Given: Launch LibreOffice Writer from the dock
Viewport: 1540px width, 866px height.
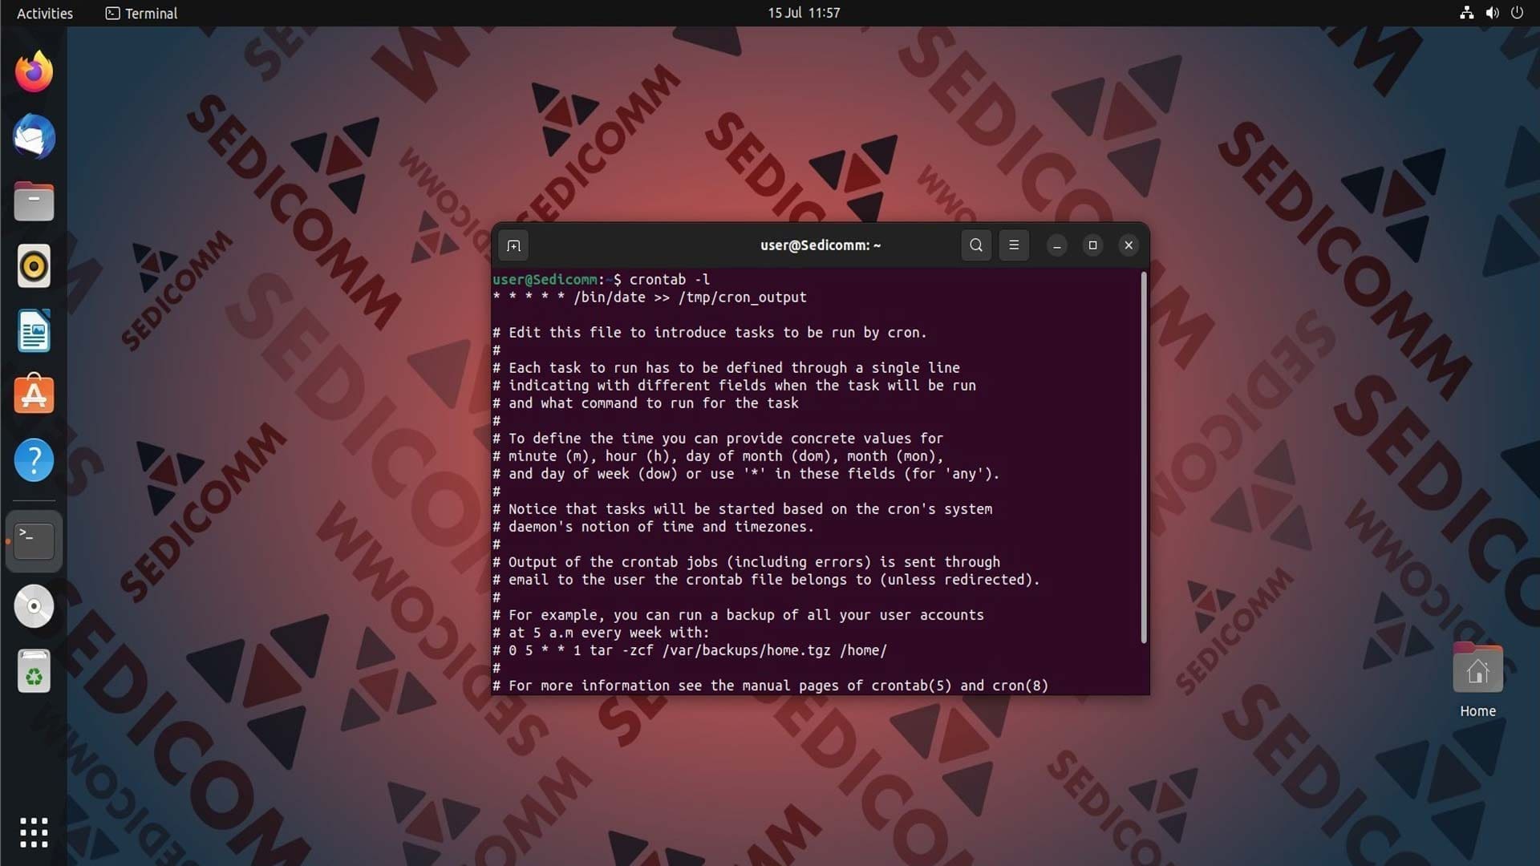Looking at the screenshot, I should [34, 331].
